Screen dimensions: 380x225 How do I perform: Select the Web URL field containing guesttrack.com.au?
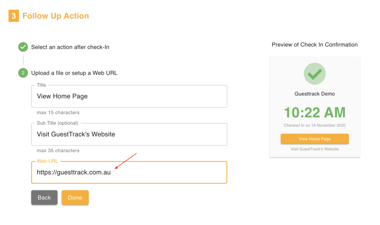[x=129, y=172]
